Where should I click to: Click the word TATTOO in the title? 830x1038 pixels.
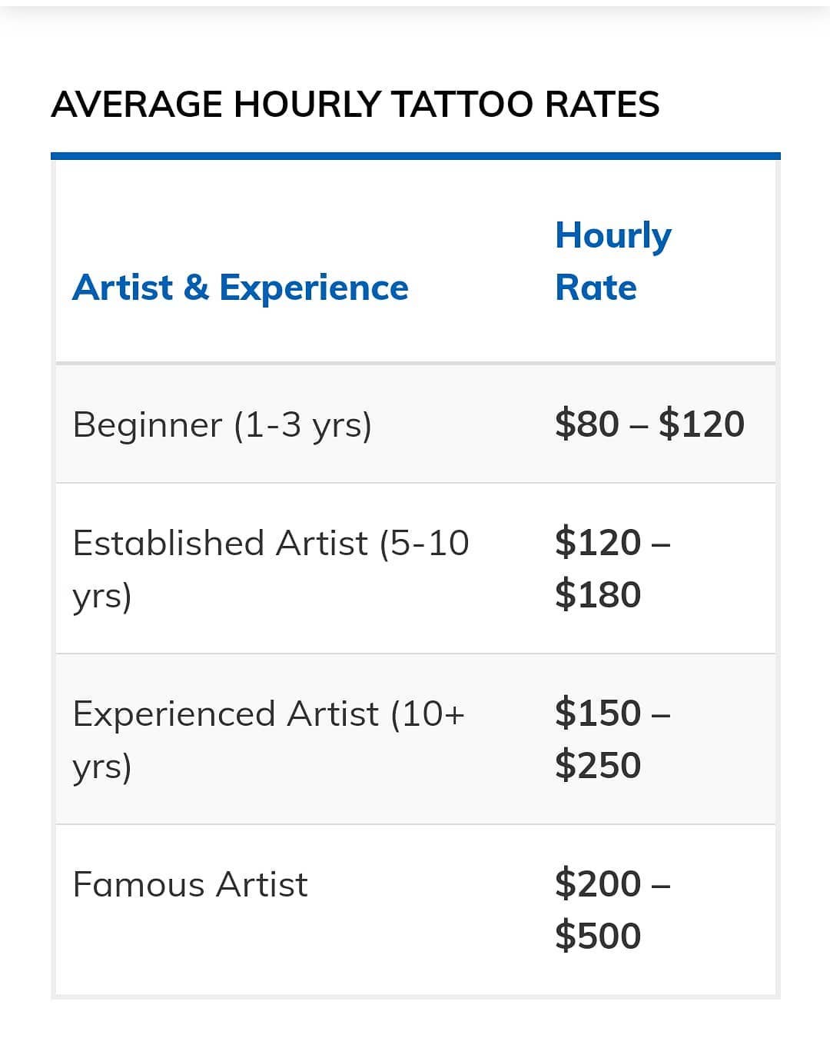point(462,105)
